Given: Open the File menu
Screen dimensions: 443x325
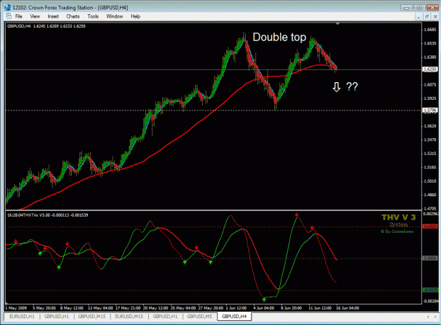Looking at the screenshot, I should tap(18, 16).
